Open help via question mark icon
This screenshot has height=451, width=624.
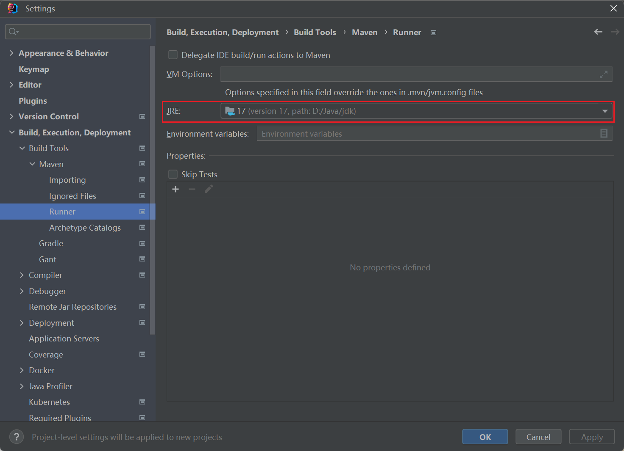point(17,437)
